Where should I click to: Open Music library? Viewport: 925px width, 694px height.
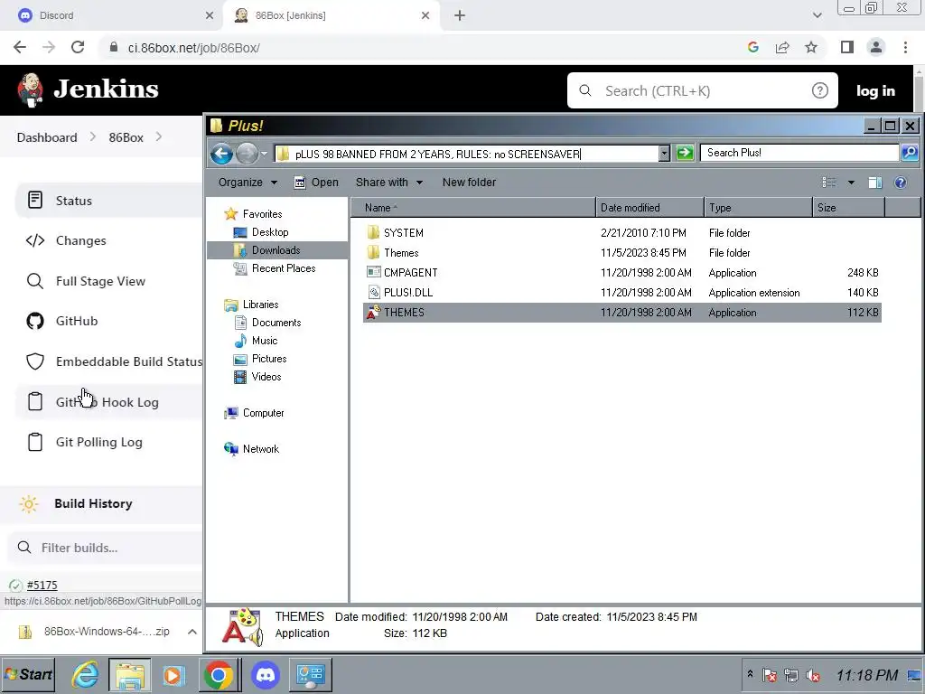click(256, 341)
